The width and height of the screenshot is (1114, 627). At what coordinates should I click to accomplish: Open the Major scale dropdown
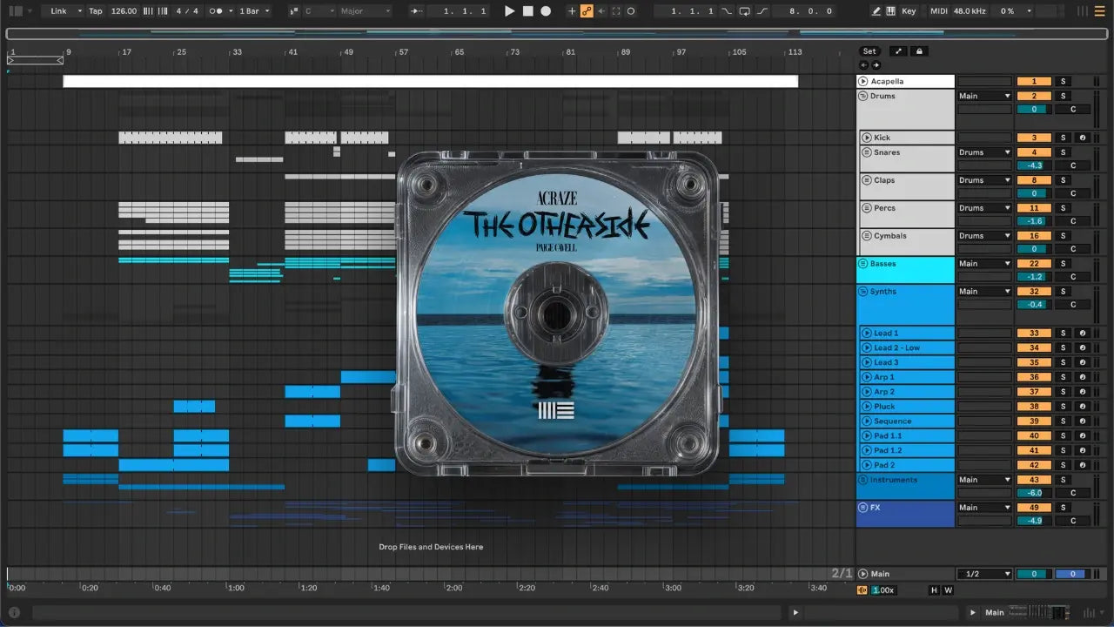pos(365,11)
